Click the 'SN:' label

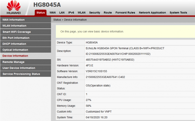(59, 60)
